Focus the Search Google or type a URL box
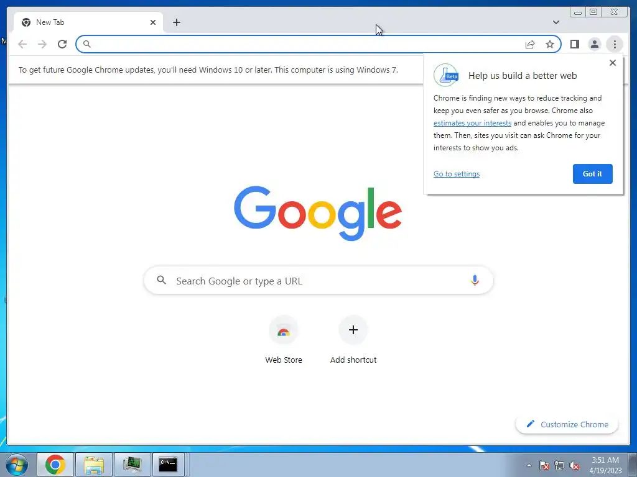637x477 pixels. 318,280
